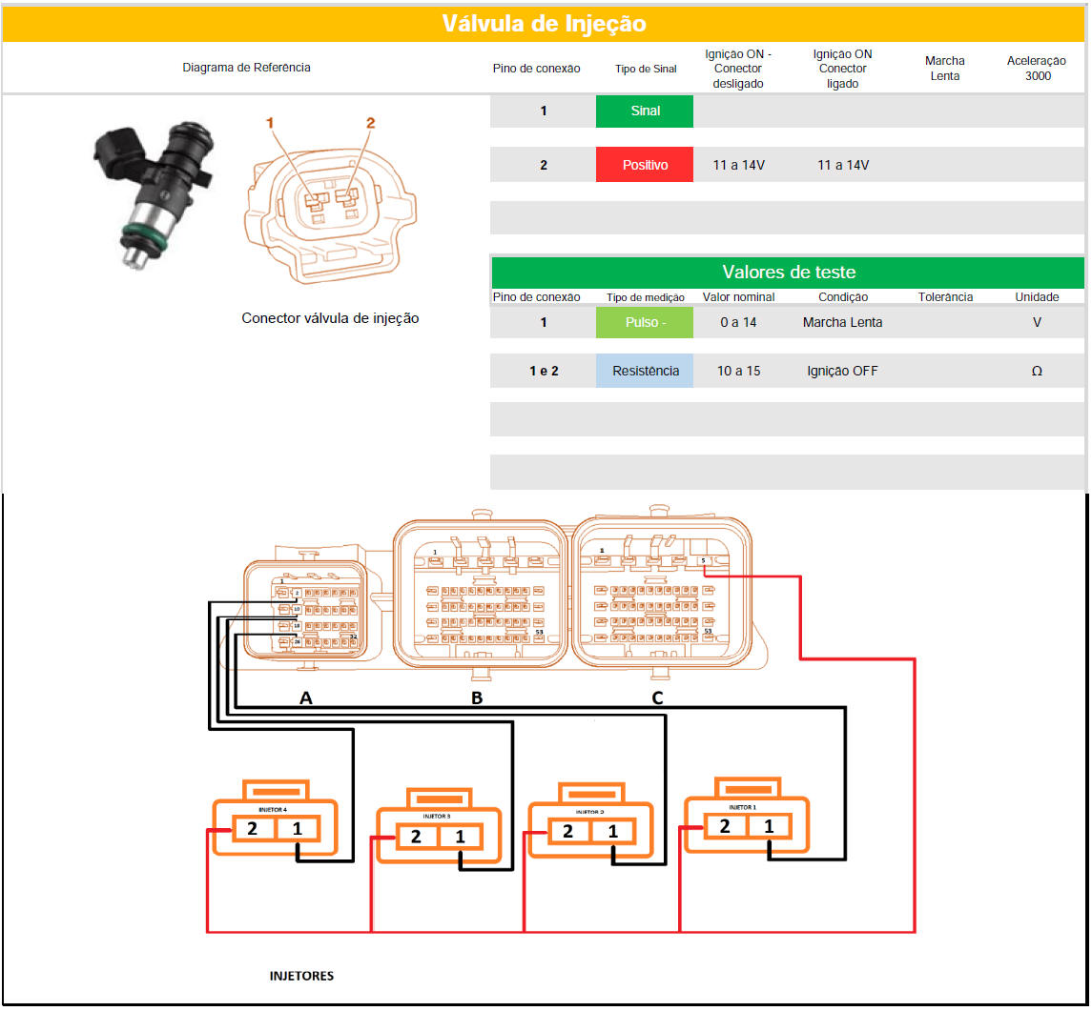Click the Valores de teste green header

pos(788,273)
